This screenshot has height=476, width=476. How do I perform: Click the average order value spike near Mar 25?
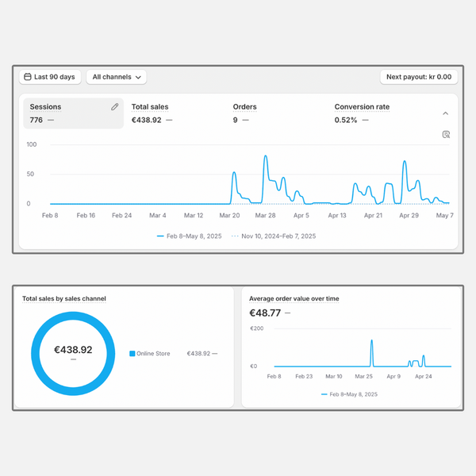pyautogui.click(x=371, y=343)
